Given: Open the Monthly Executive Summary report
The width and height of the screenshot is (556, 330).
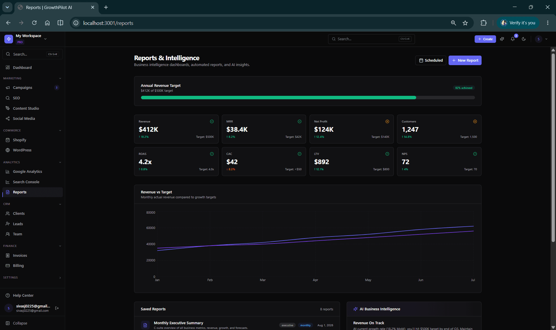Looking at the screenshot, I should pos(237,325).
